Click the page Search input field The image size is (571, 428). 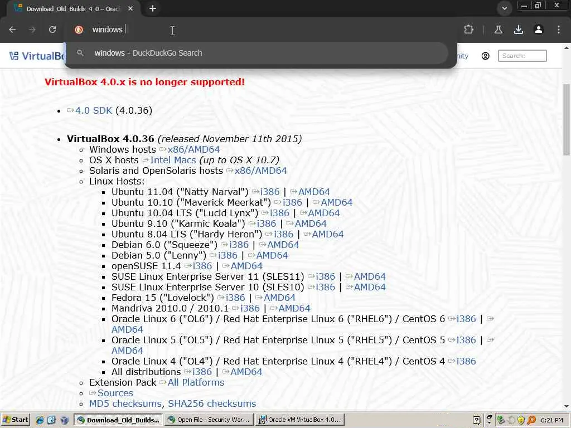point(522,56)
